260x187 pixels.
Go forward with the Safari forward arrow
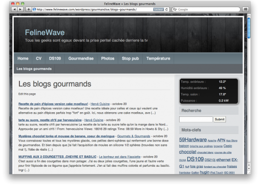pos(20,9)
